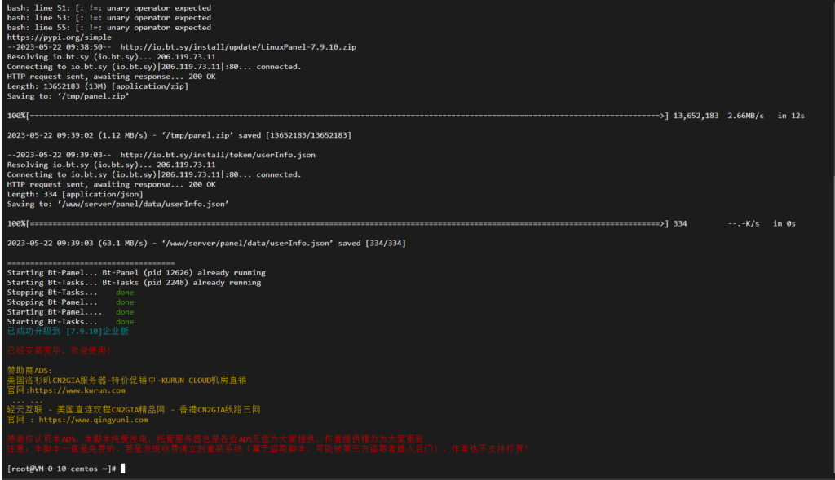
Task: Click the command prompt cursor block
Action: click(122, 469)
